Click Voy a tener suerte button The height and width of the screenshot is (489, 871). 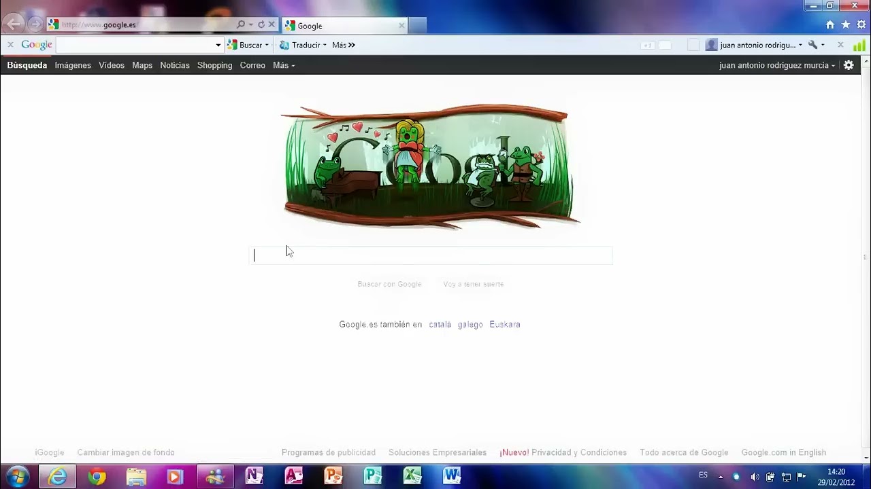[474, 284]
